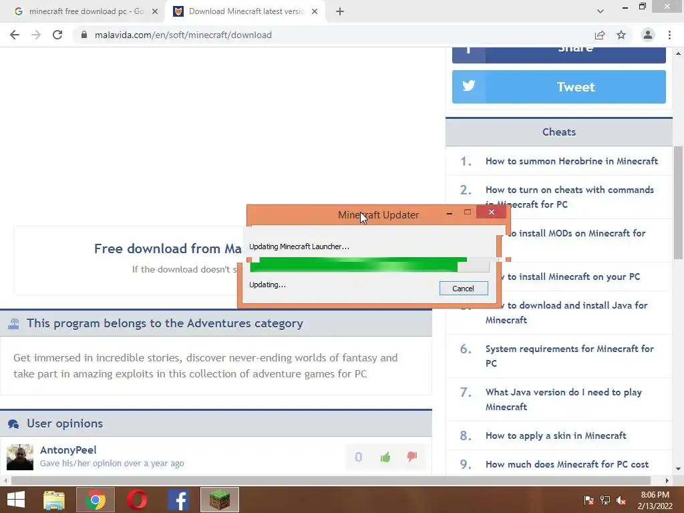684x513 pixels.
Task: Click the green update progress bar
Action: 369,265
